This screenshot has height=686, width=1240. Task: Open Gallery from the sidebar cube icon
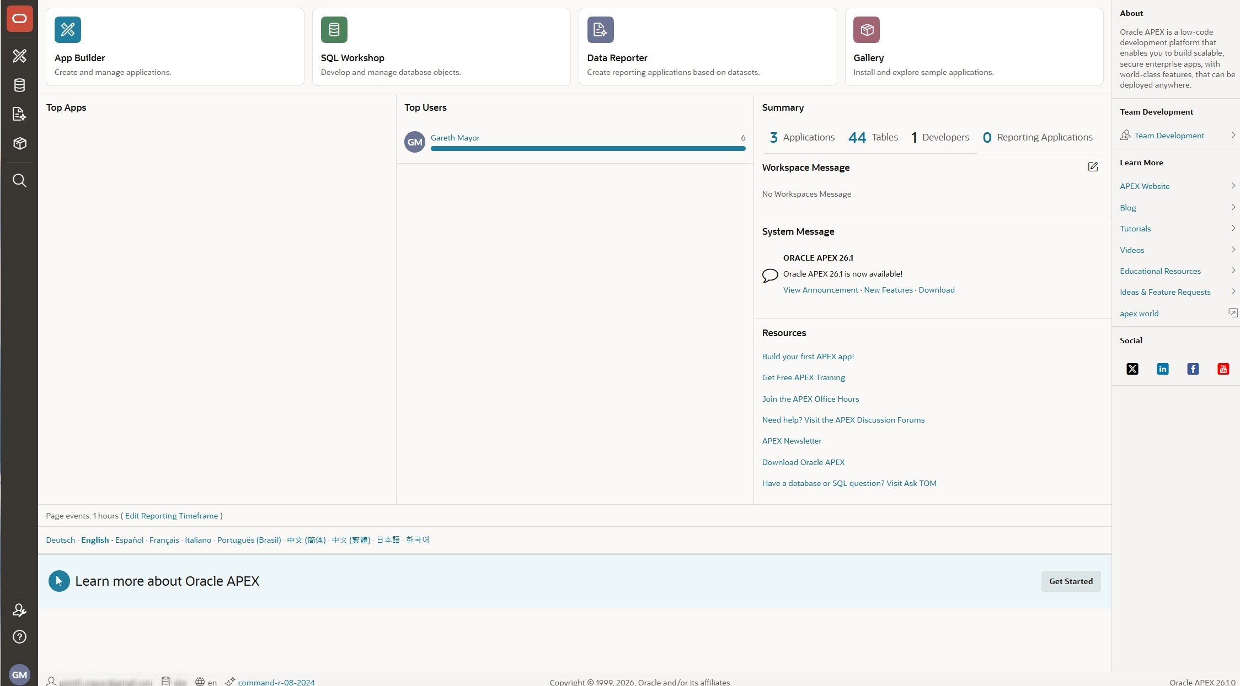[19, 143]
